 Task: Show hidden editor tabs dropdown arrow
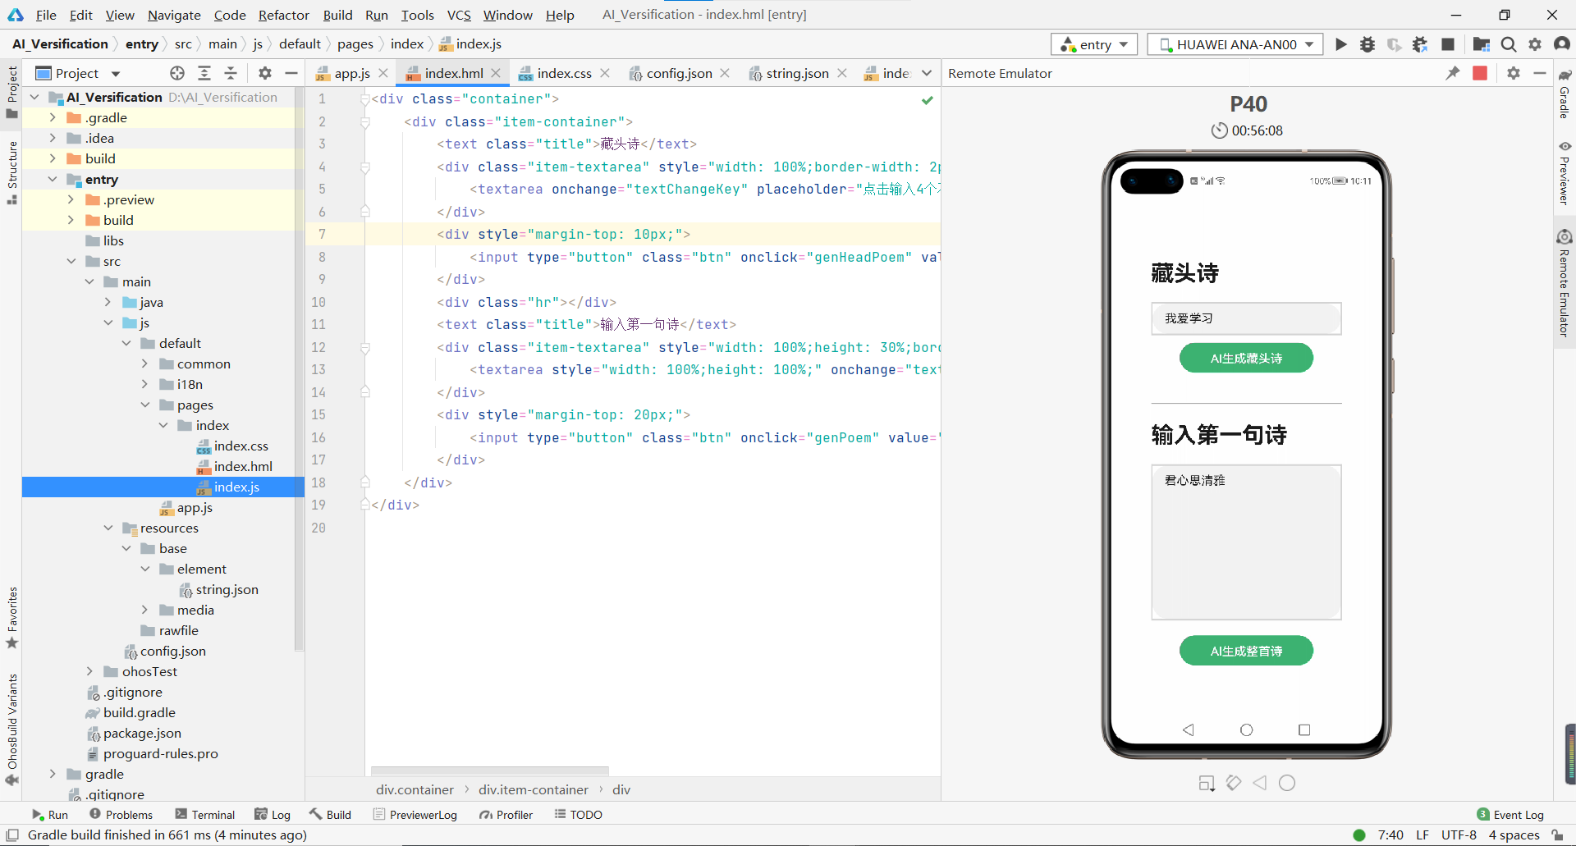pos(927,73)
